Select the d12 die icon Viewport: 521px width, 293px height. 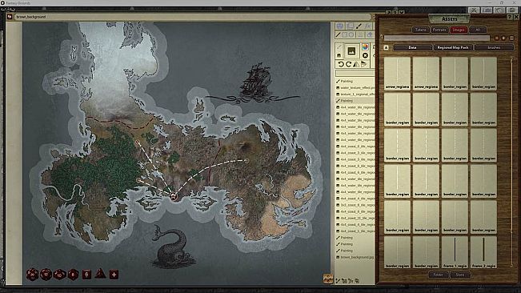pos(46,275)
